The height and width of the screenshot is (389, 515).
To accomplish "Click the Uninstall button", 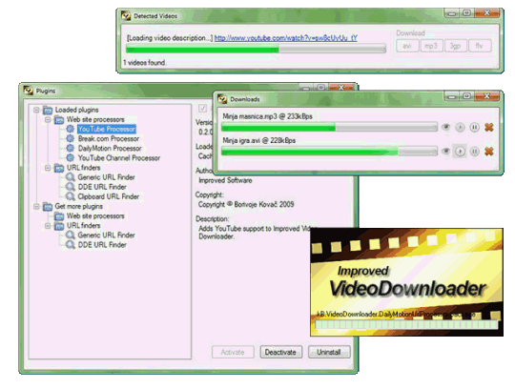I will (329, 352).
